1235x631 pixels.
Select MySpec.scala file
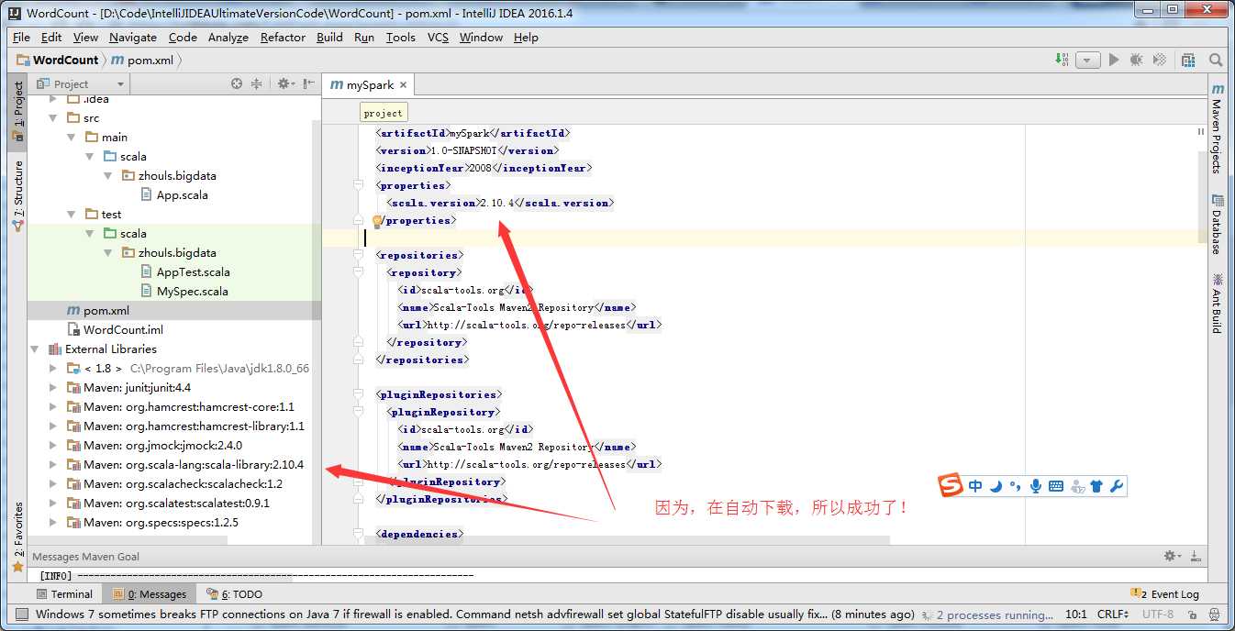click(185, 291)
